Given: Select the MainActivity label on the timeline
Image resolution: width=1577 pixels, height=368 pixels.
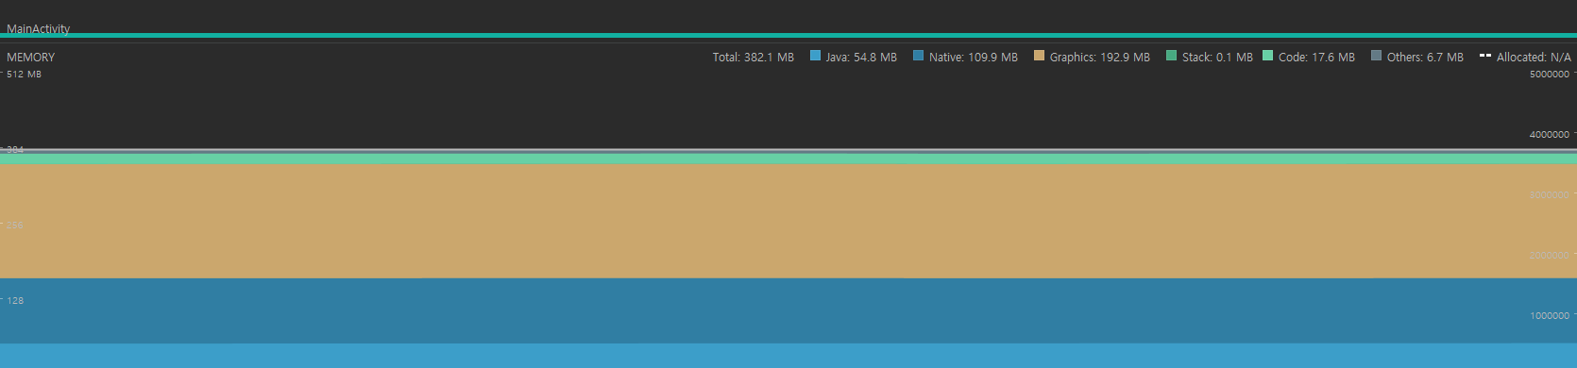Looking at the screenshot, I should [x=38, y=28].
